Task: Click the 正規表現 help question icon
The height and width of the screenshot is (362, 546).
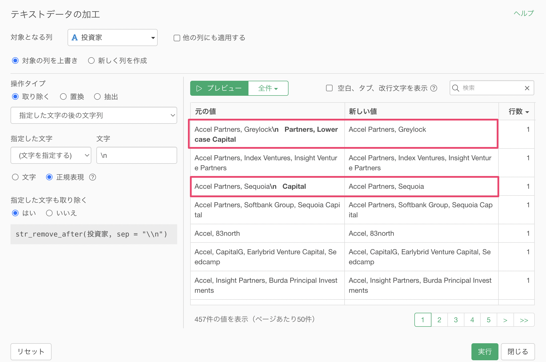Action: pyautogui.click(x=93, y=177)
